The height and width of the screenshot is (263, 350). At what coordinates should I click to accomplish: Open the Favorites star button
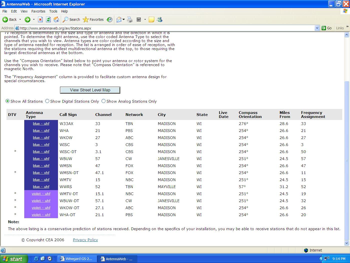(x=93, y=20)
